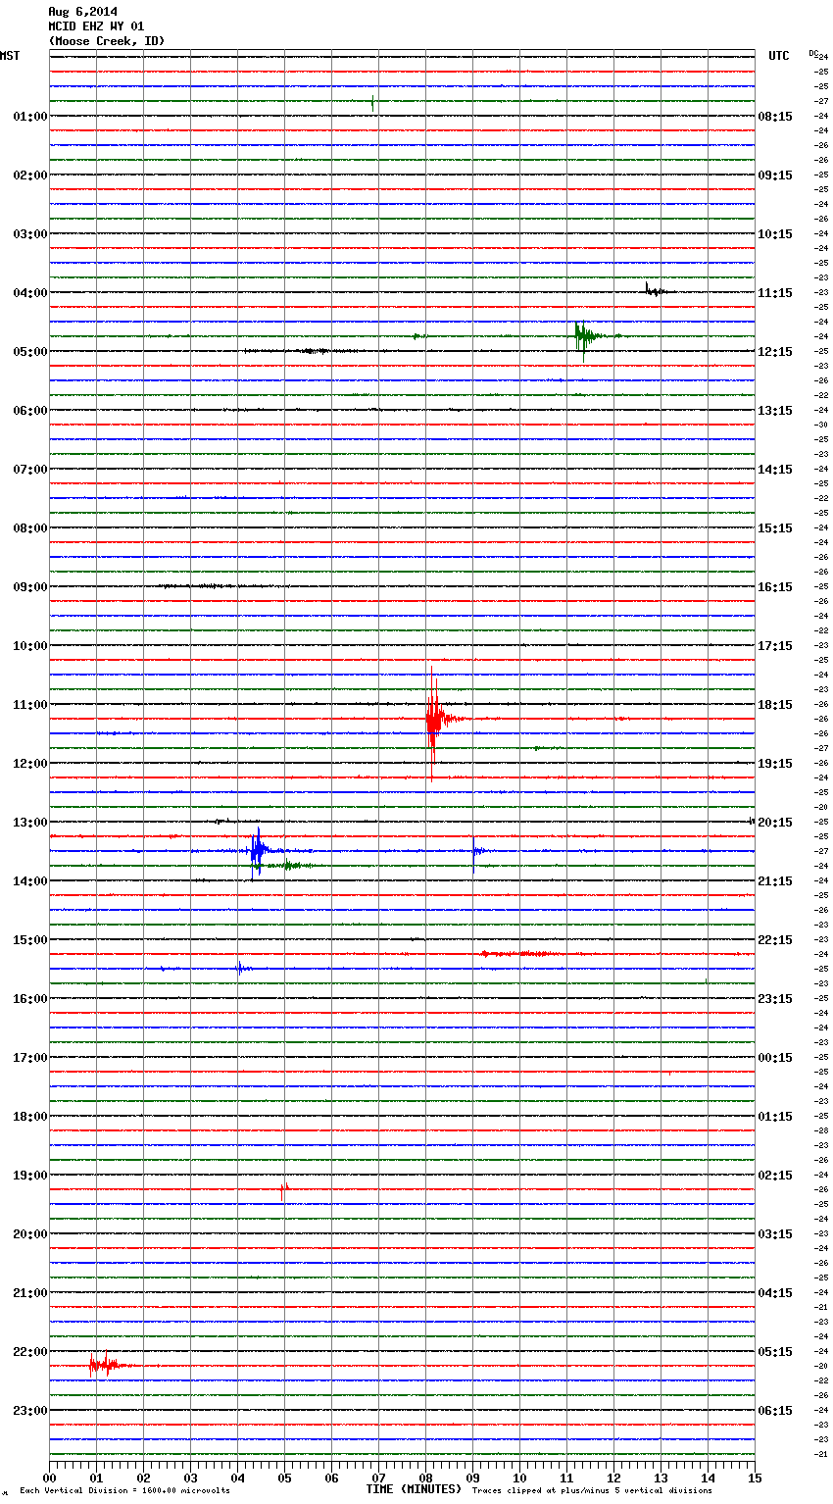
Task: Click the date text "Aug 6,2014"
Action: [82, 12]
